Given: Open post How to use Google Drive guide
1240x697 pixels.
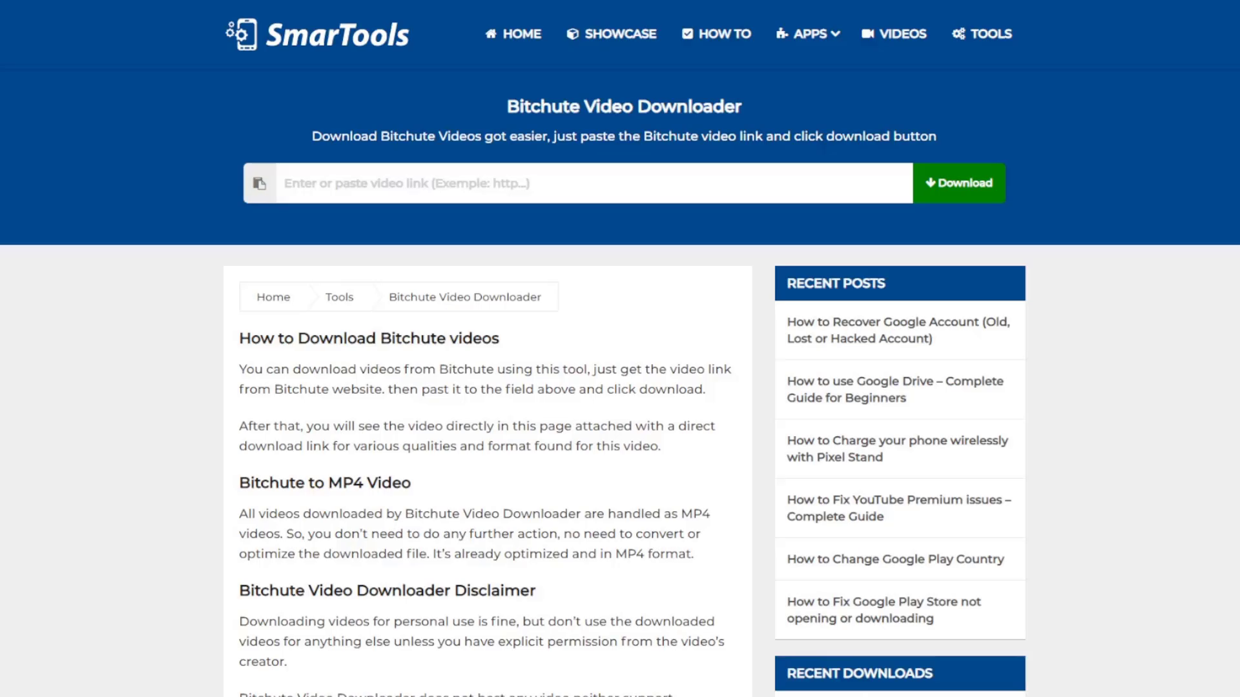Looking at the screenshot, I should tap(895, 389).
